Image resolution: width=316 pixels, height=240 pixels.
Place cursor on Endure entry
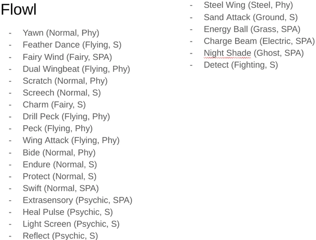coord(59,165)
